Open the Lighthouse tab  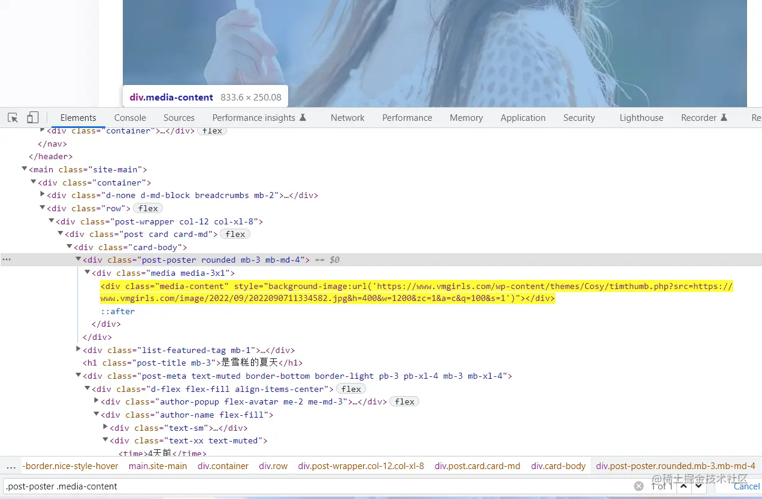[642, 118]
